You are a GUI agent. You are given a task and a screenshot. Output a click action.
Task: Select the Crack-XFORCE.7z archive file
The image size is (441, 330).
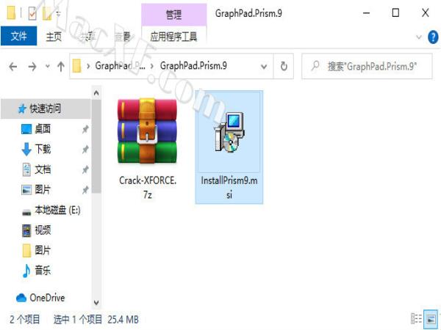[x=147, y=148]
